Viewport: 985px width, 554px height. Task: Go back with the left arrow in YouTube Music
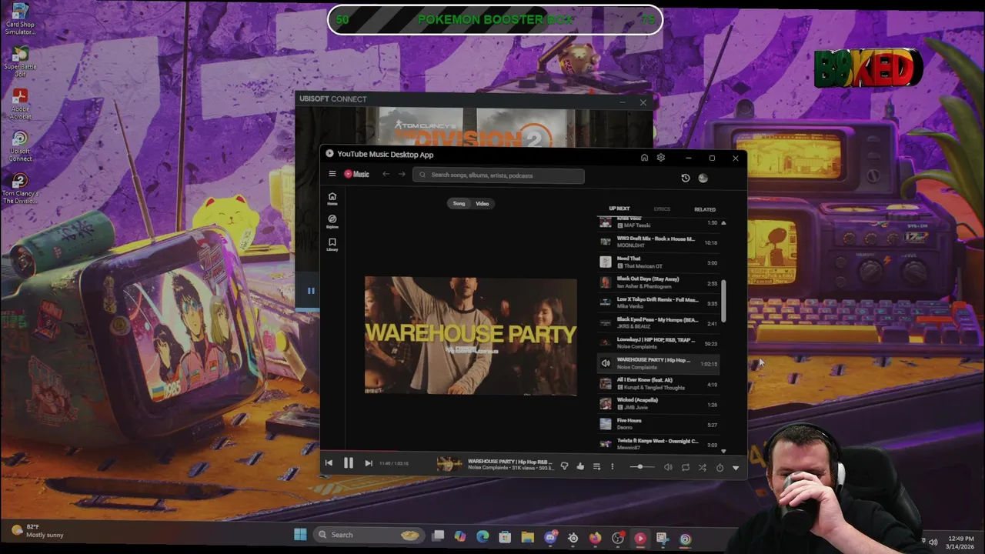[x=386, y=174]
